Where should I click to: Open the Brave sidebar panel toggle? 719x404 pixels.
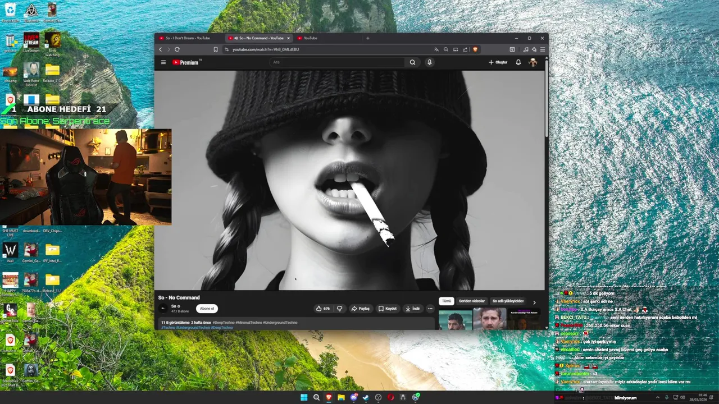(512, 49)
